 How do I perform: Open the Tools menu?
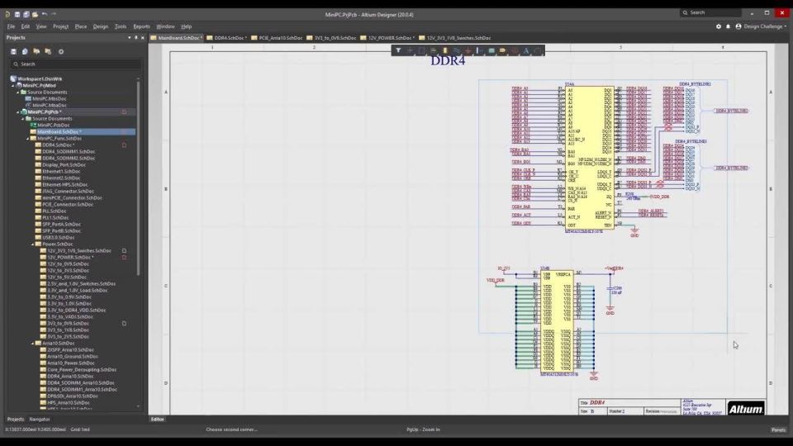coord(121,26)
